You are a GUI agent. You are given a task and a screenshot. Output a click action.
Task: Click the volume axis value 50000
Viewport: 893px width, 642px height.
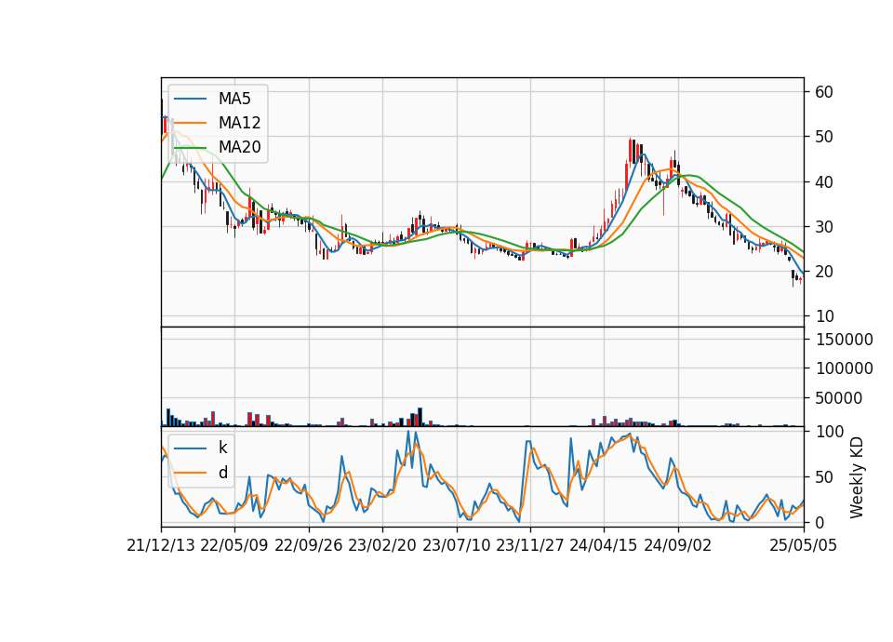pyautogui.click(x=839, y=398)
